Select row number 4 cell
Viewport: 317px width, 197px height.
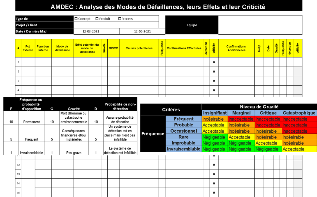point(18,90)
